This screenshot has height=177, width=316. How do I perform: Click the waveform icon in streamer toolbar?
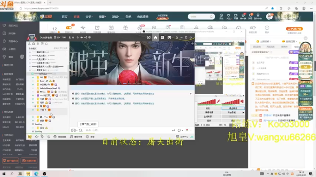83,28
